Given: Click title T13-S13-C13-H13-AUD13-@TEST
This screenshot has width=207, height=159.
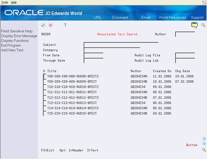Looking at the screenshot, I should click(x=72, y=103).
